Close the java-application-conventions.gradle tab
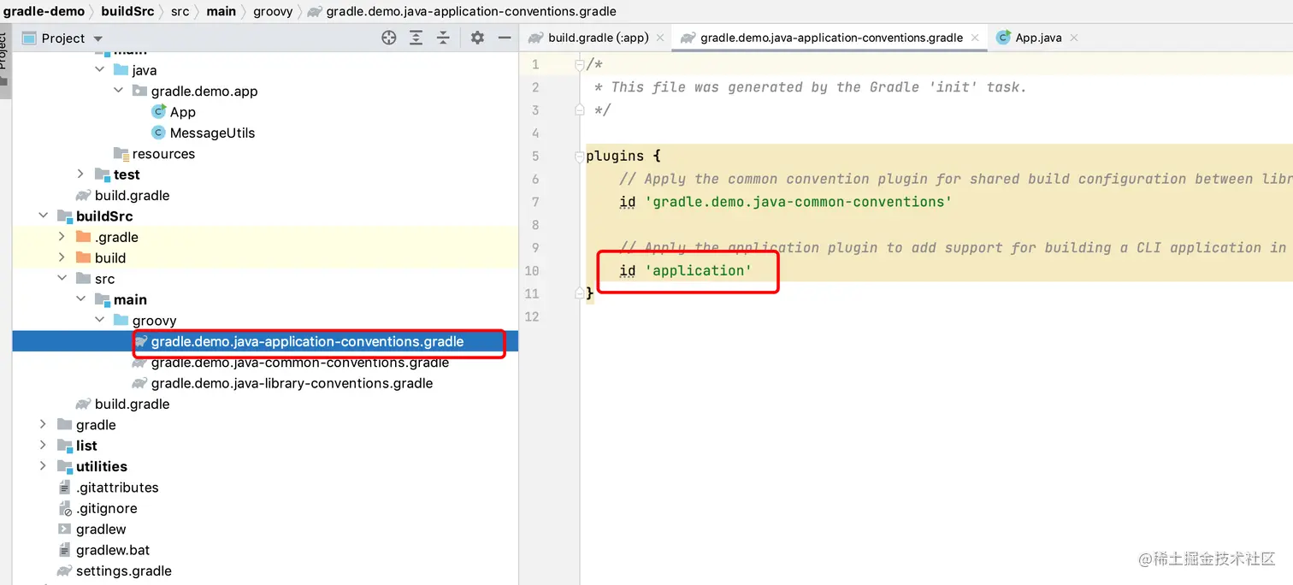 pos(976,38)
